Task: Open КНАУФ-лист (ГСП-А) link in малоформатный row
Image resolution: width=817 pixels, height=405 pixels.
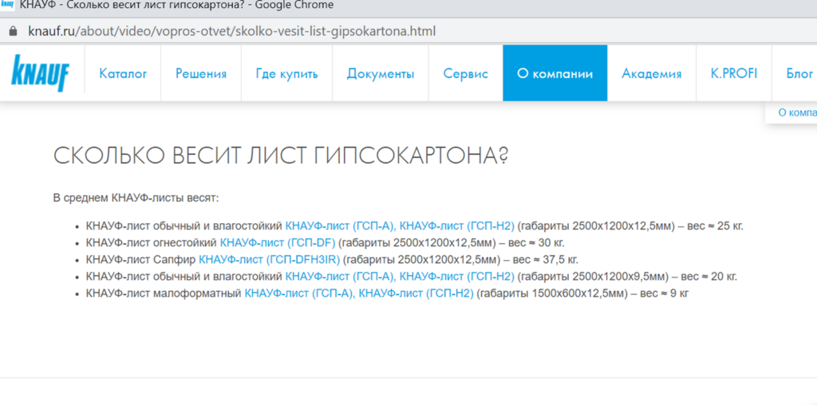Action: 300,293
